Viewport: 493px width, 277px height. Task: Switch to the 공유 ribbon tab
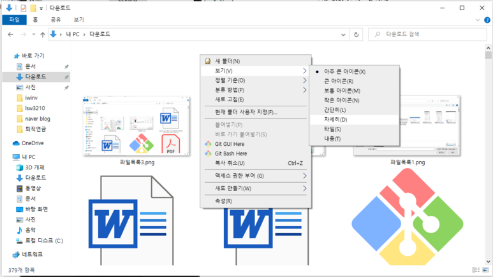click(55, 20)
